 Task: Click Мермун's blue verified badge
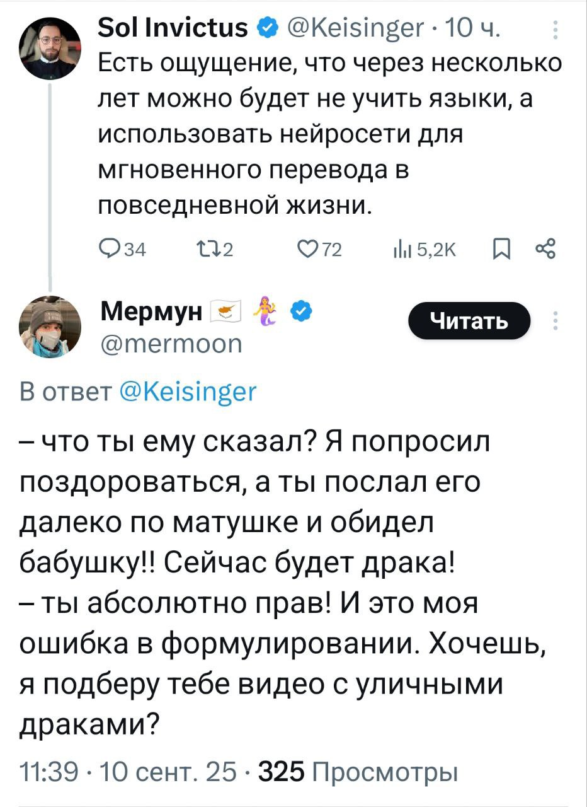300,310
